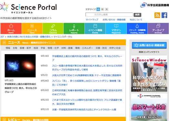169x121 pixels.
Task: Set font size to 小 small
Action: [98, 9]
